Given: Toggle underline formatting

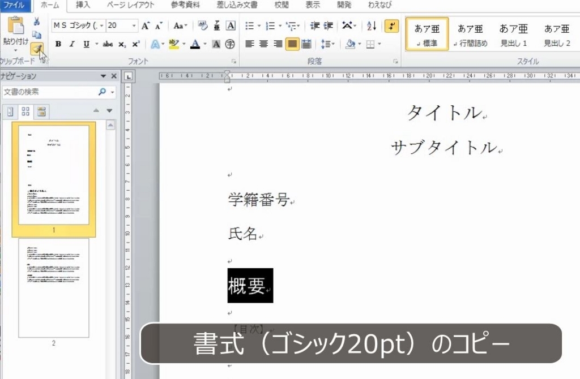Looking at the screenshot, I should click(86, 44).
